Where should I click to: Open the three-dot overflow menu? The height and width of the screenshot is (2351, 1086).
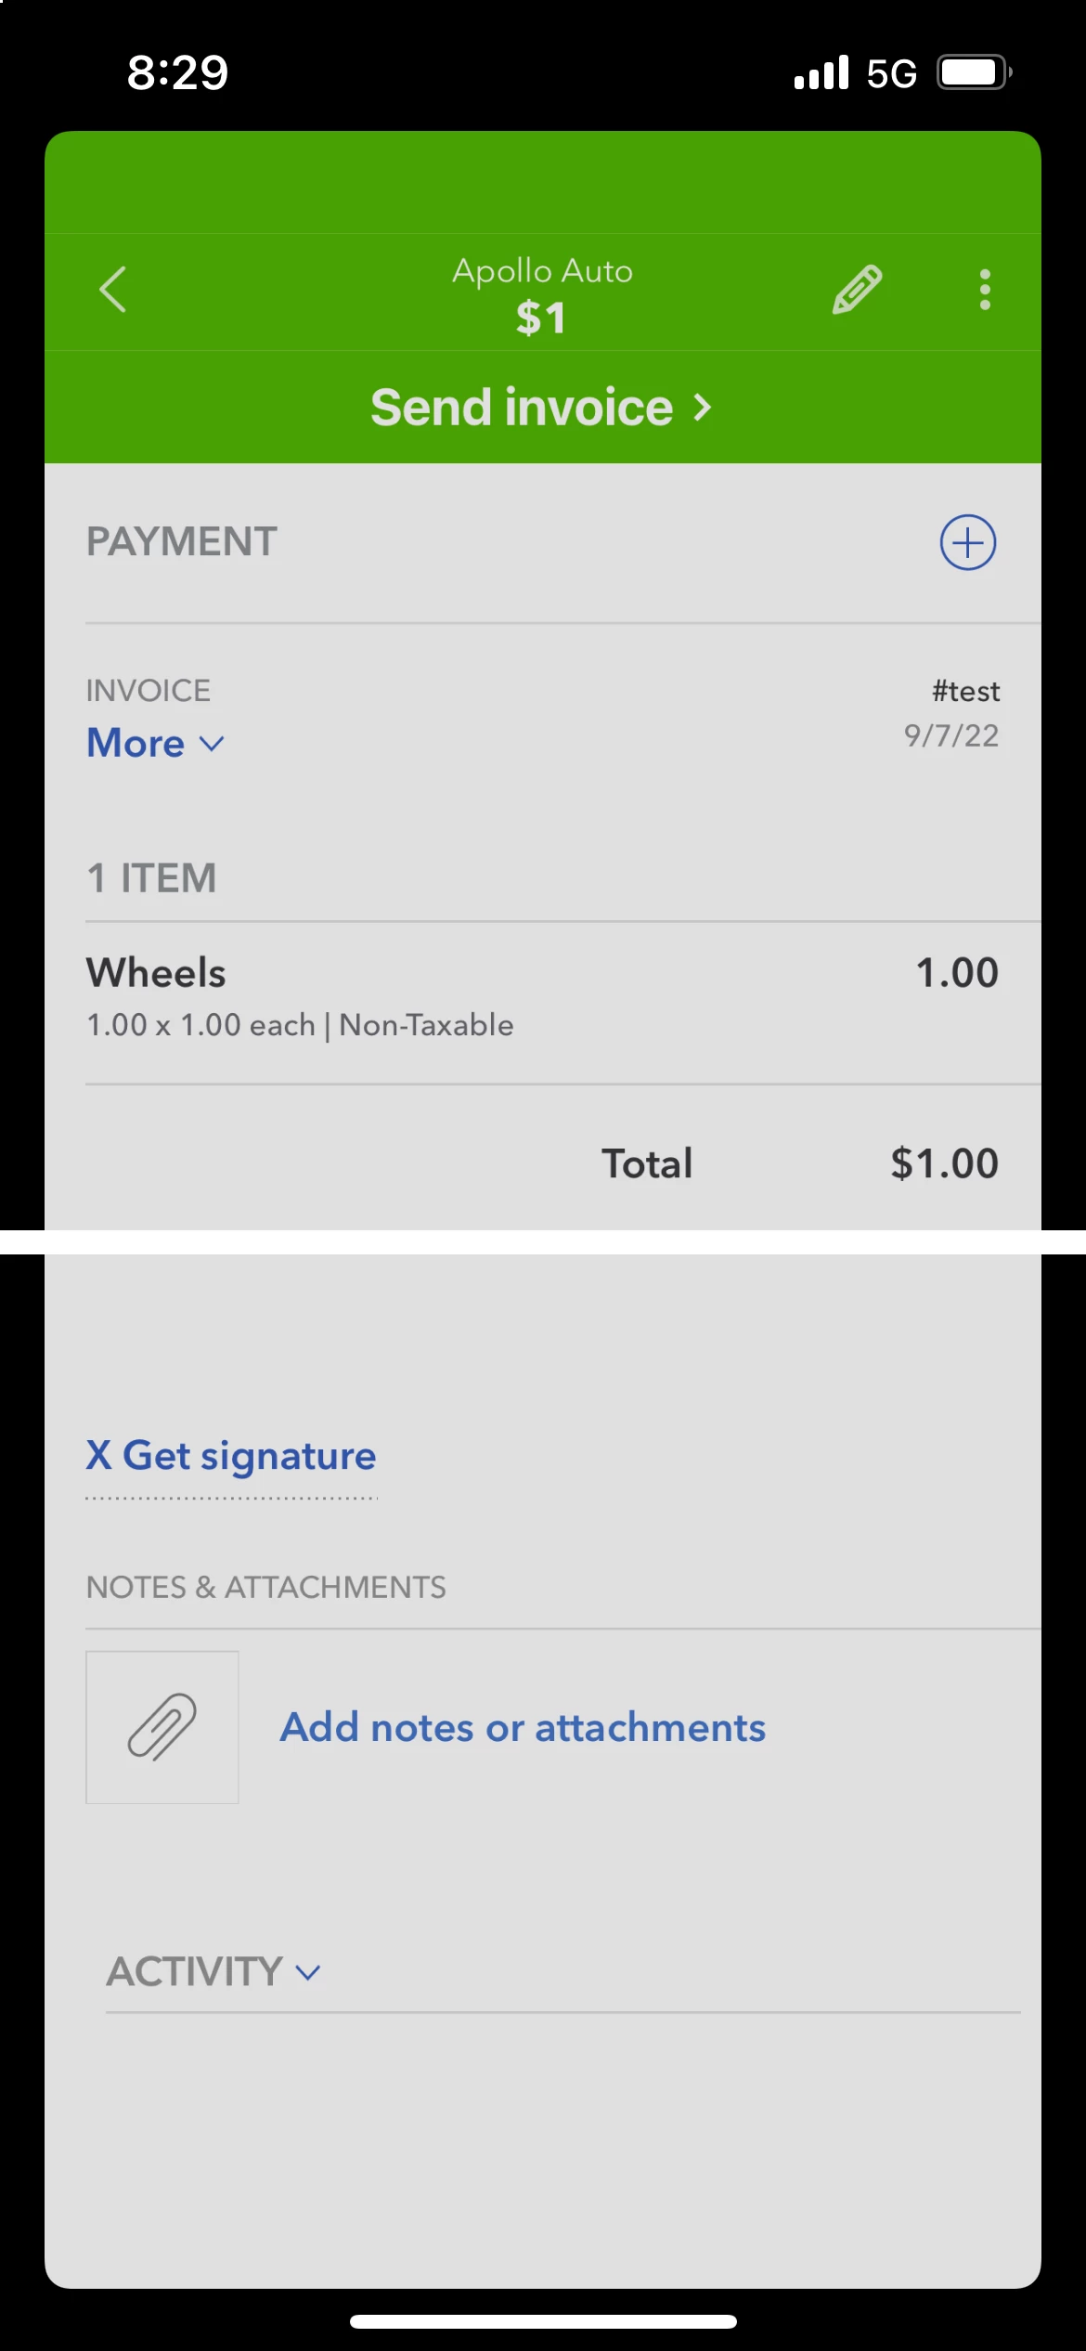tap(985, 290)
